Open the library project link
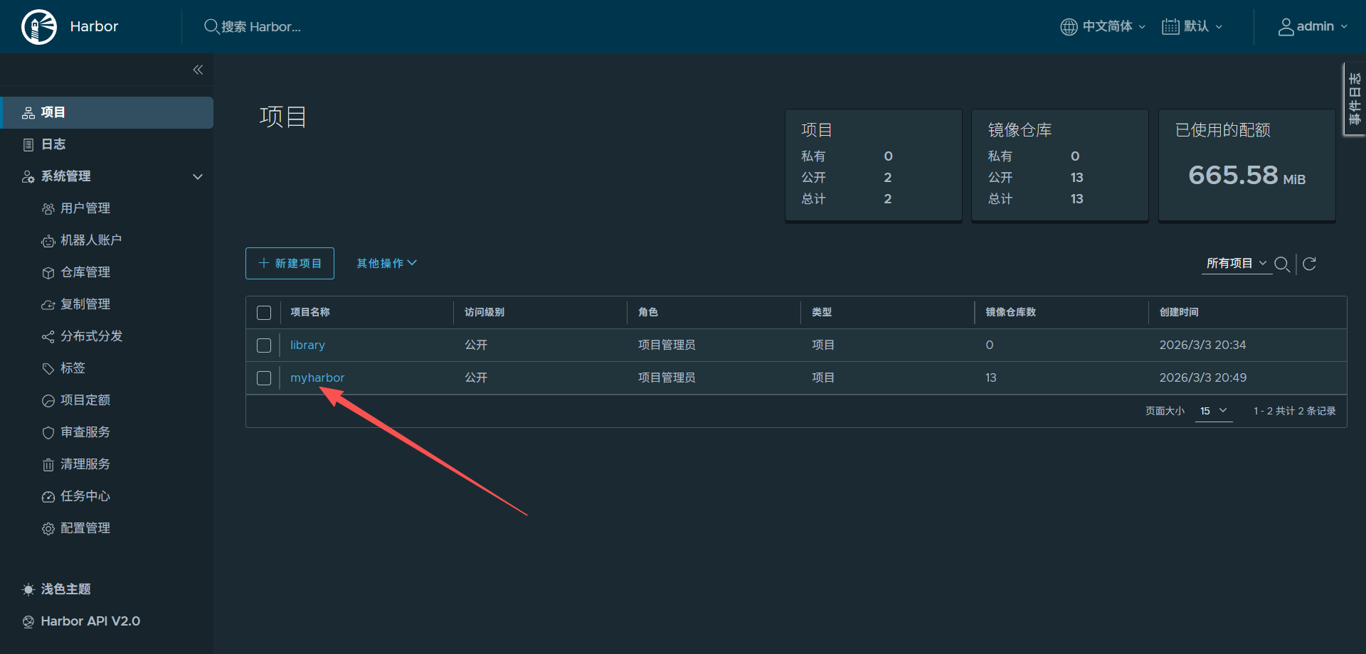 tap(307, 345)
